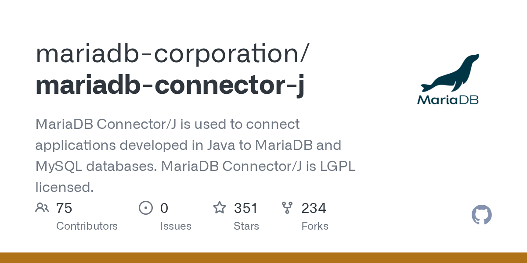Click the issues circle-dot icon

point(145,208)
